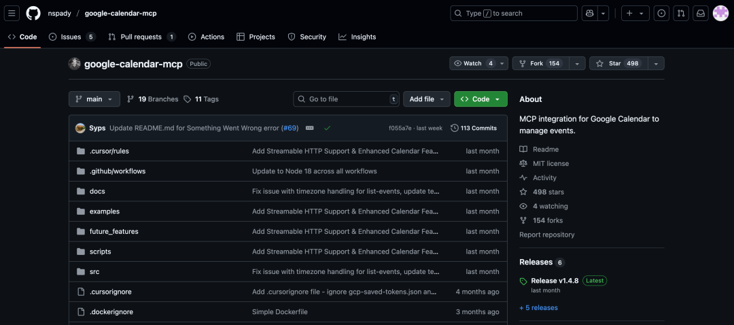This screenshot has height=325, width=734.
Task: Open the scripts folder
Action: click(x=100, y=252)
